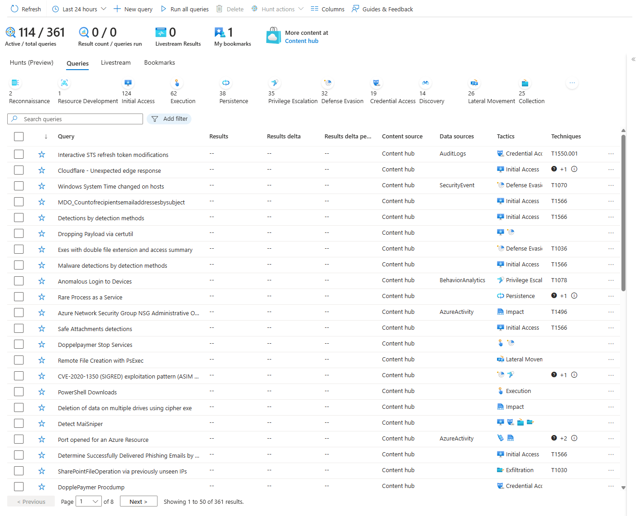Star the PowerShell Downloads query

42,392
